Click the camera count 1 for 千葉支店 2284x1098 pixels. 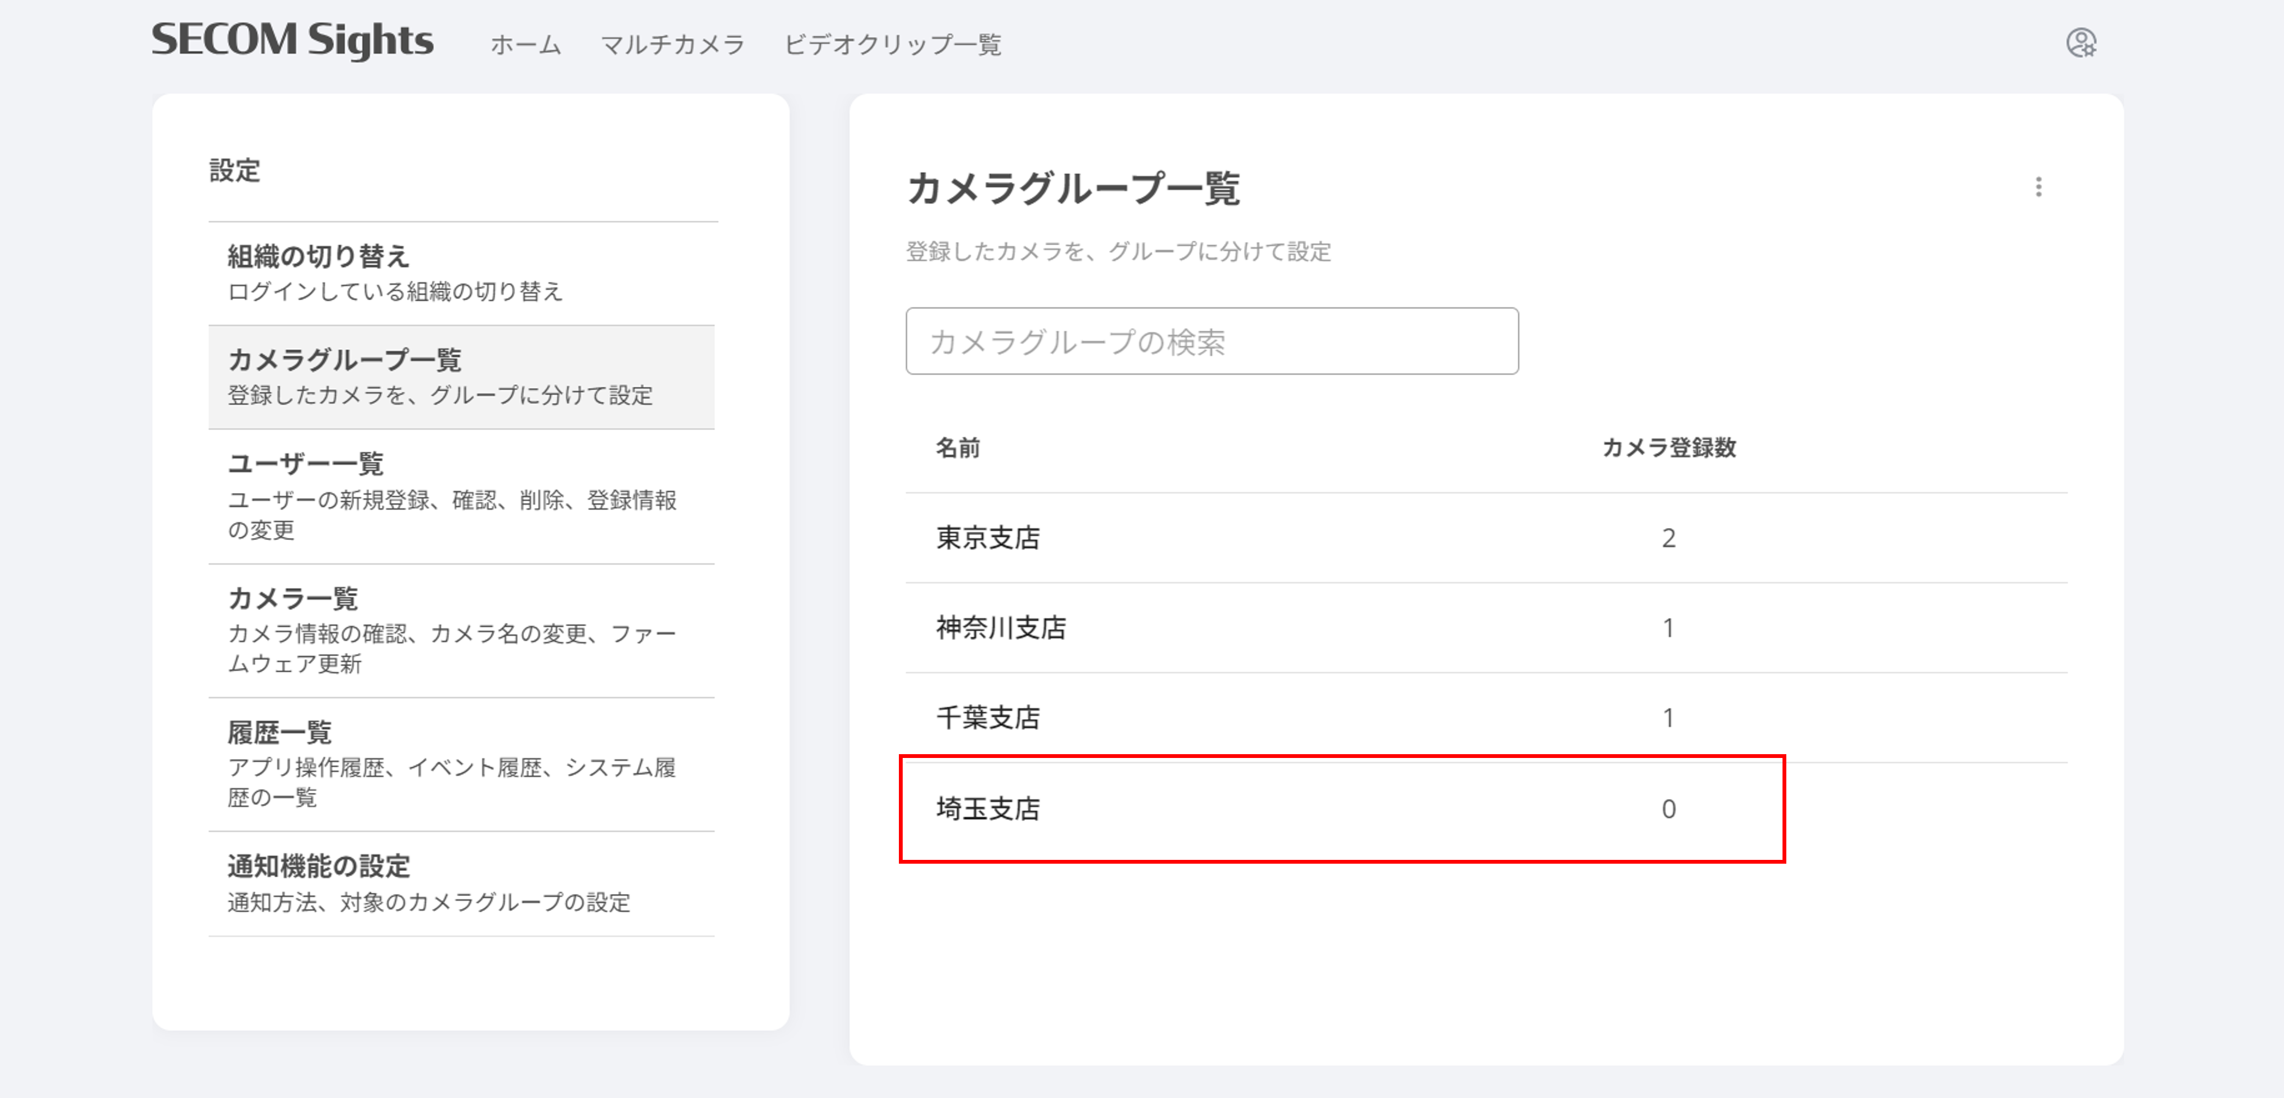coord(1669,717)
